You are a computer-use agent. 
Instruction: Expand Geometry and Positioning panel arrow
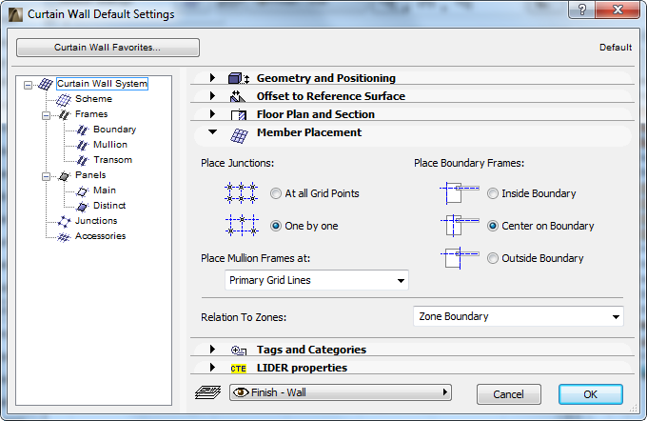(x=212, y=78)
